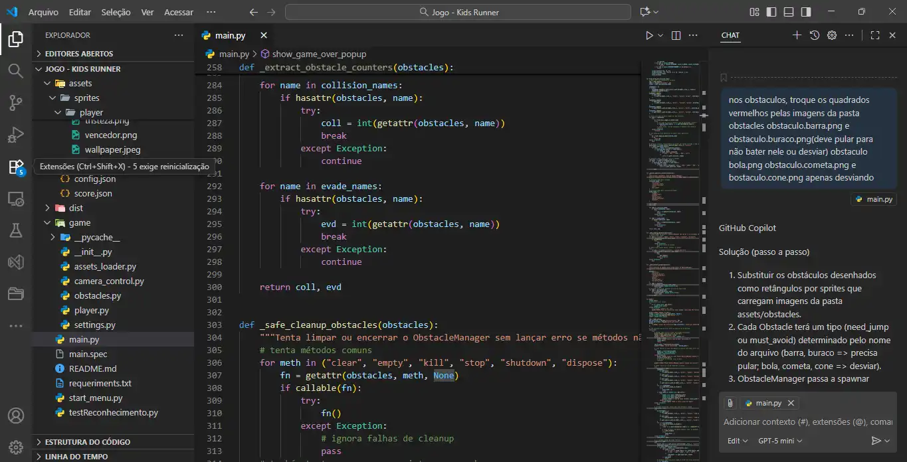The height and width of the screenshot is (462, 907).
Task: Open the Arquivo menu
Action: coord(43,12)
